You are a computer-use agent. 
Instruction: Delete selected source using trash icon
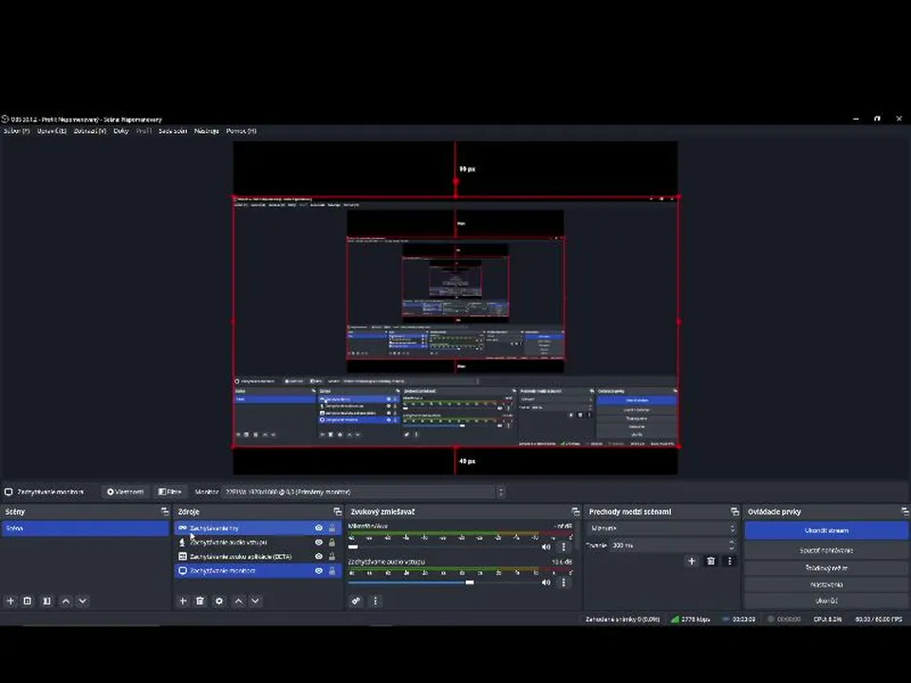(200, 601)
